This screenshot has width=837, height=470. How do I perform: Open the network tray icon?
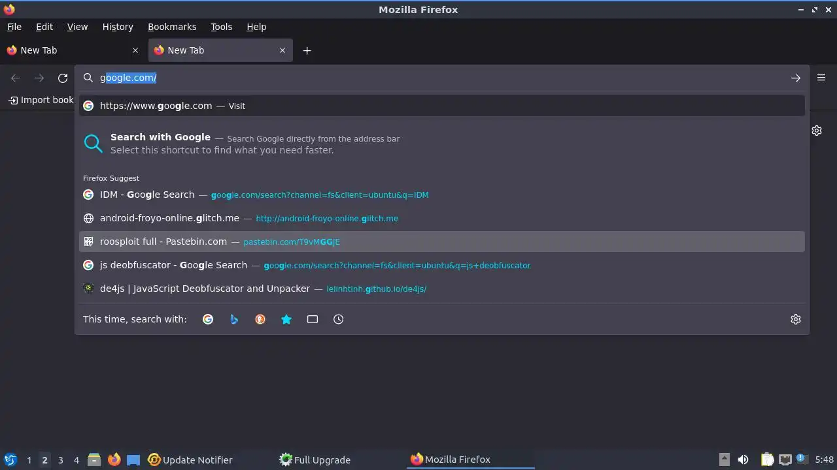[785, 460]
